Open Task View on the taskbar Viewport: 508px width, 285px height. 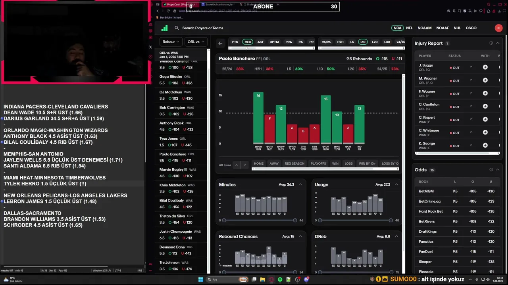(254, 279)
